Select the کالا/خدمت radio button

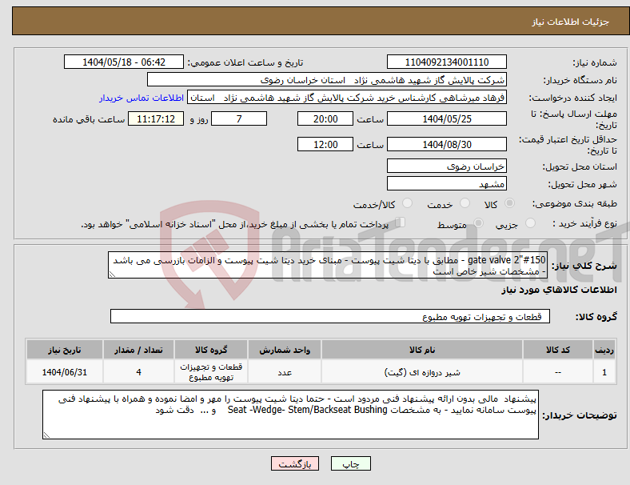pyautogui.click(x=408, y=203)
